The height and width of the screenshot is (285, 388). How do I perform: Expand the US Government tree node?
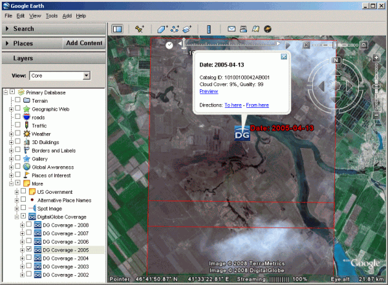click(17, 192)
